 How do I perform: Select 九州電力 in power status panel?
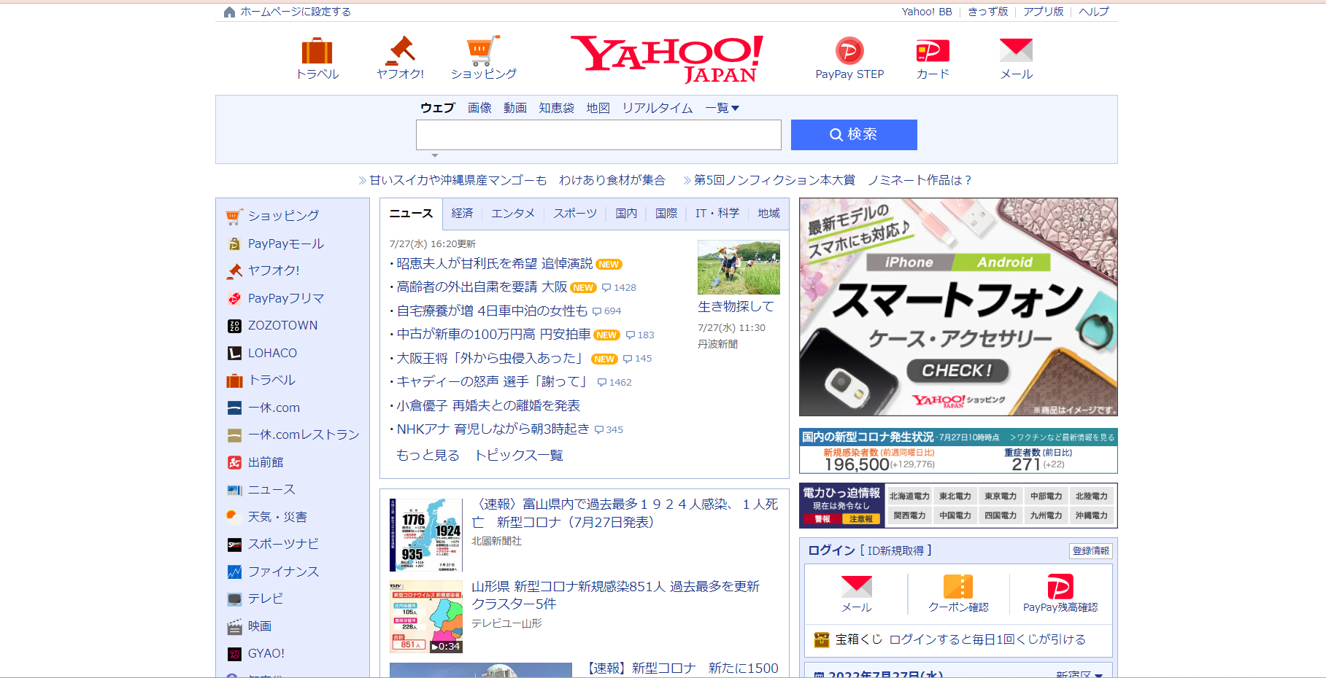[x=1045, y=515]
